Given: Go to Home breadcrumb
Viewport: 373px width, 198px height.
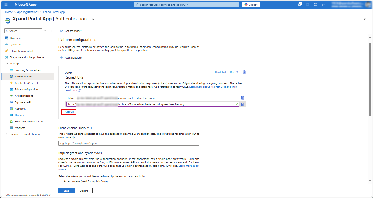Looking at the screenshot, I should 9,12.
